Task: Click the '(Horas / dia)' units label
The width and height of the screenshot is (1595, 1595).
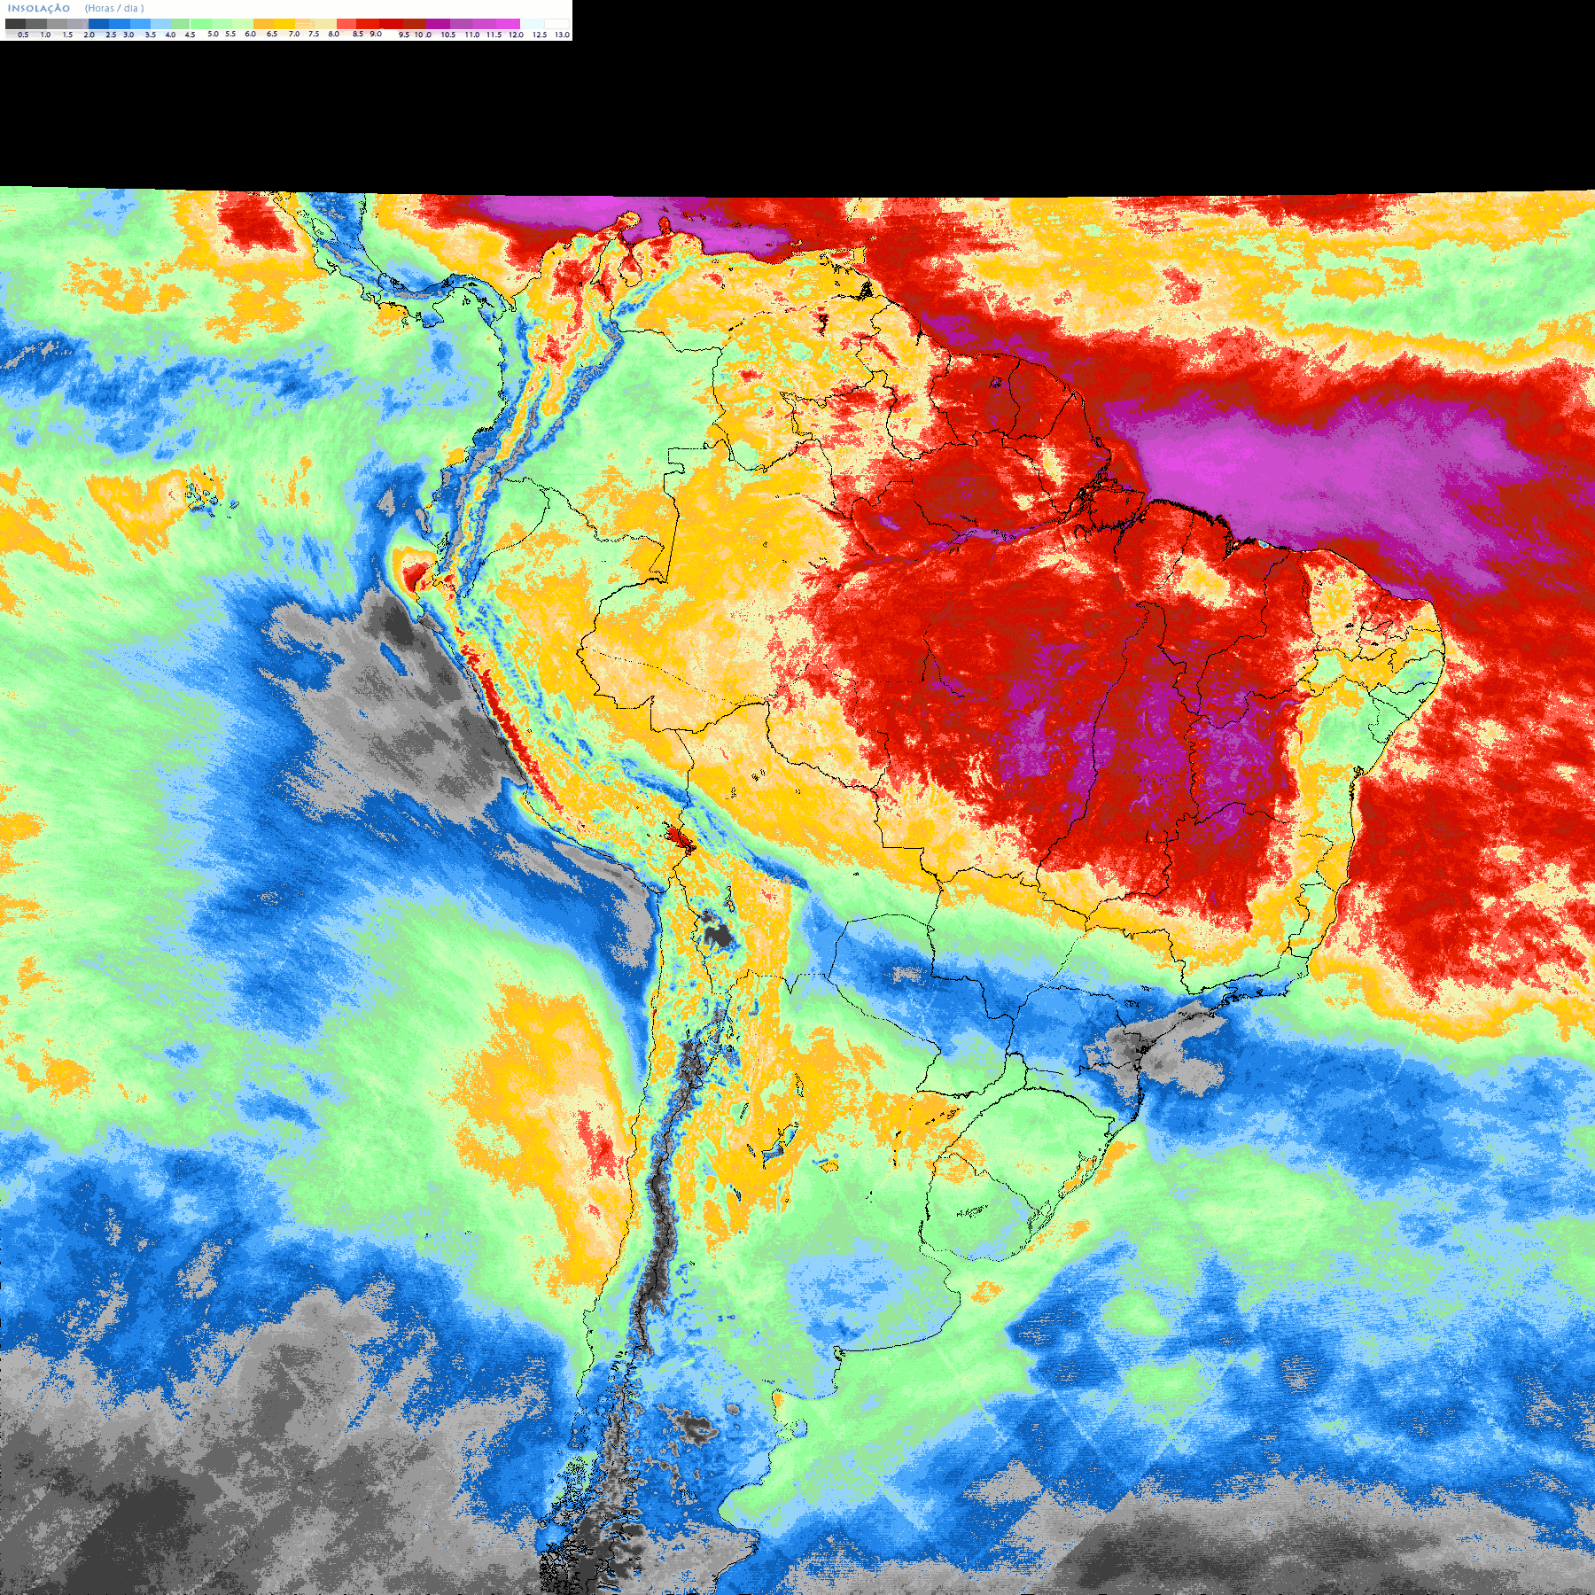Action: [114, 8]
